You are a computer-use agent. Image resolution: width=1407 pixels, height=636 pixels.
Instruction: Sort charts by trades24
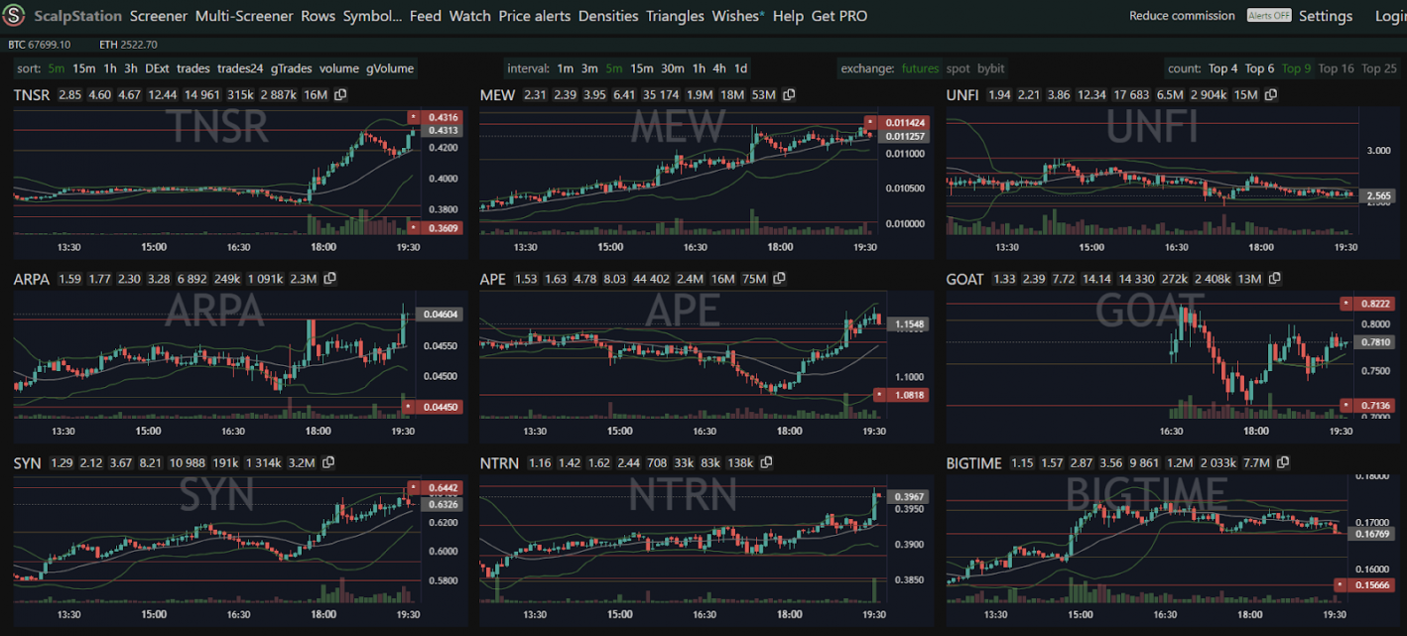(240, 68)
